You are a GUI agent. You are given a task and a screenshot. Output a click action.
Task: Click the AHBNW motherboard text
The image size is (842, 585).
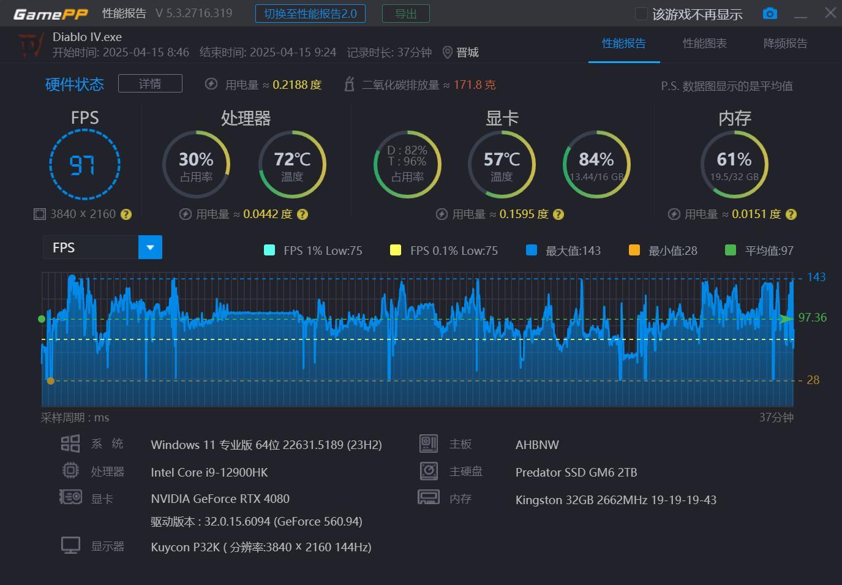pyautogui.click(x=537, y=445)
